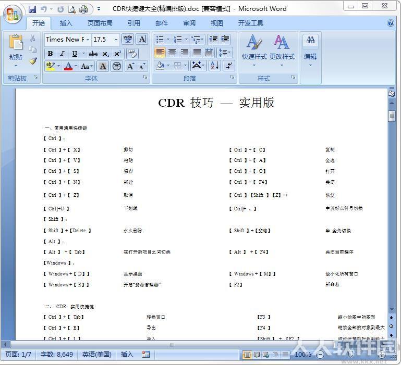The width and height of the screenshot is (401, 365).
Task: Expand the underline style dropdown arrow
Action: [x=83, y=54]
